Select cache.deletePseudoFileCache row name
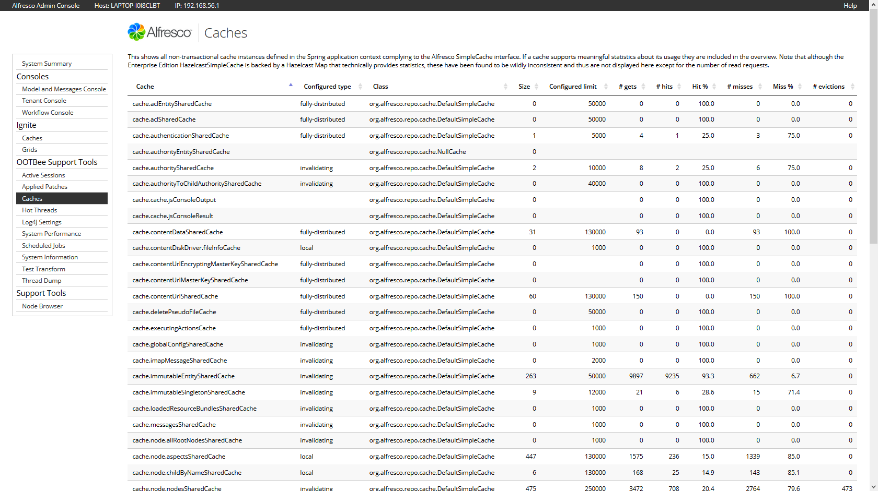The width and height of the screenshot is (878, 491). 174,312
